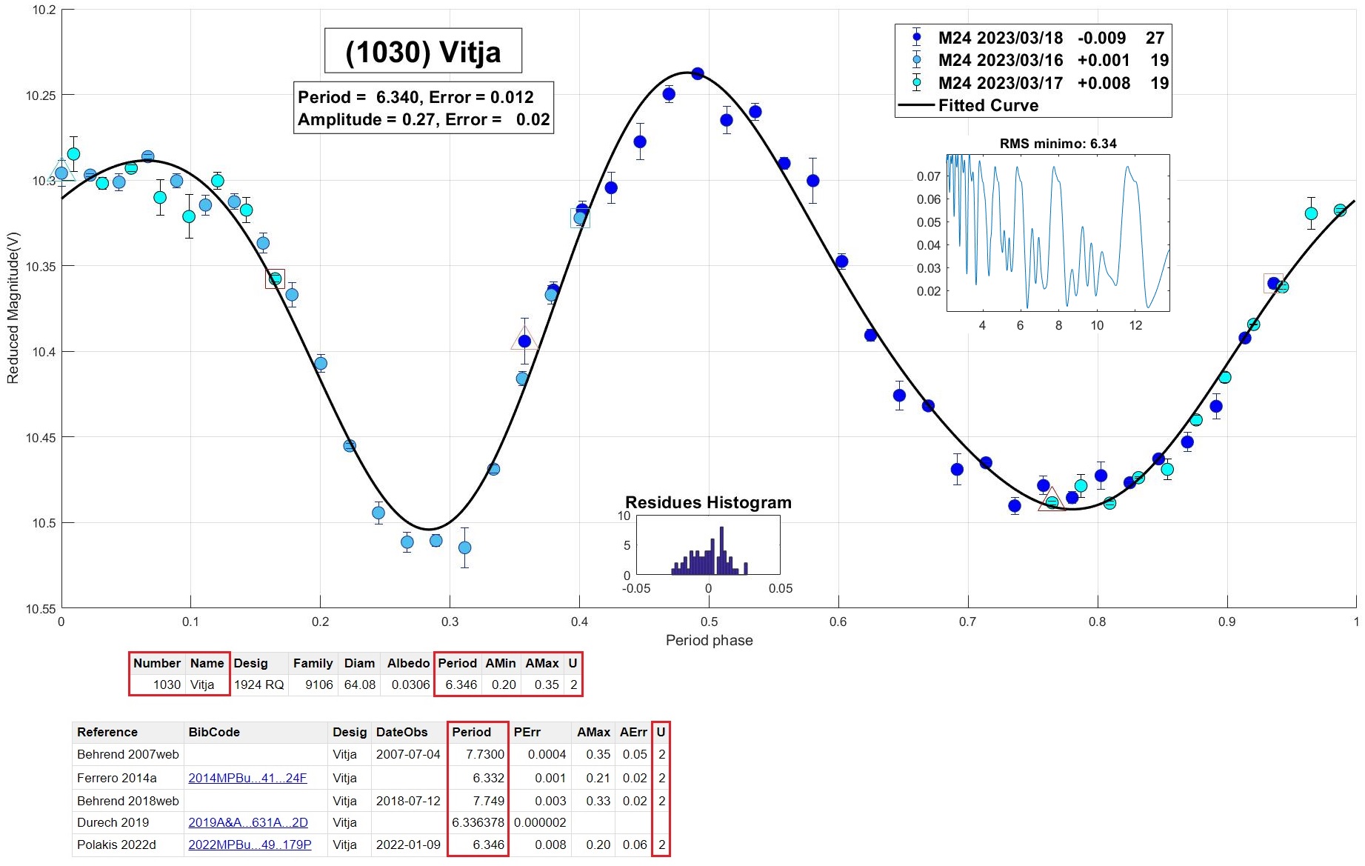Click the Residues Histogram title
Screen dimensions: 1365x866
(x=708, y=502)
